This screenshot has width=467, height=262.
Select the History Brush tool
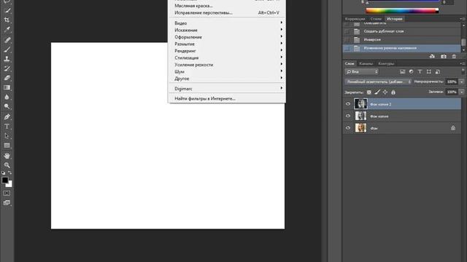tap(7, 68)
